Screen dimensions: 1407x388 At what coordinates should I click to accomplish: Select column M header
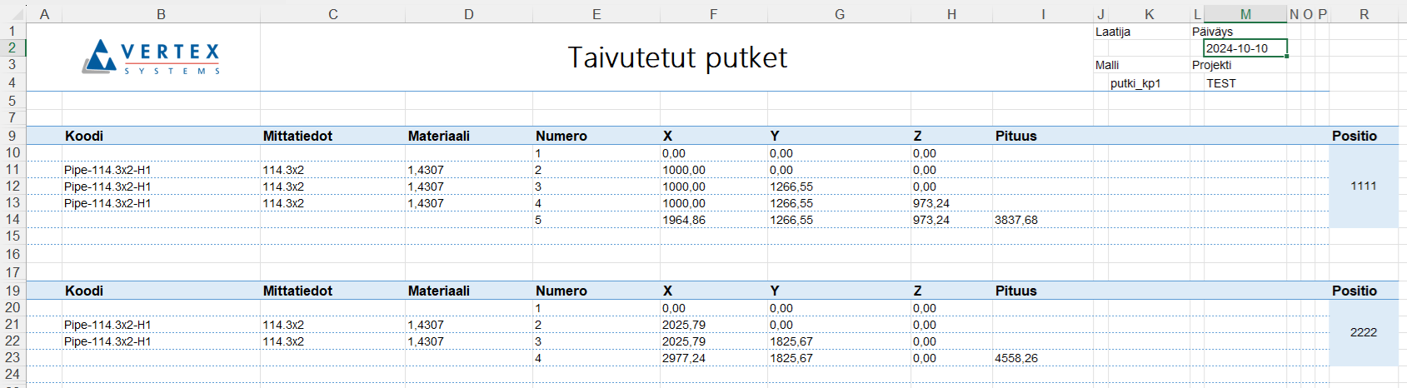1245,14
